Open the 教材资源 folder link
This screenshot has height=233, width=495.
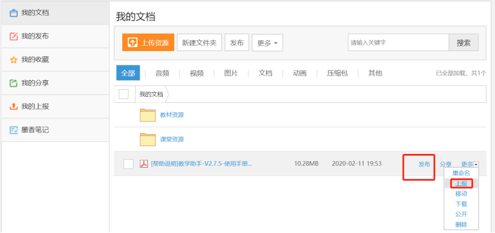click(x=172, y=115)
